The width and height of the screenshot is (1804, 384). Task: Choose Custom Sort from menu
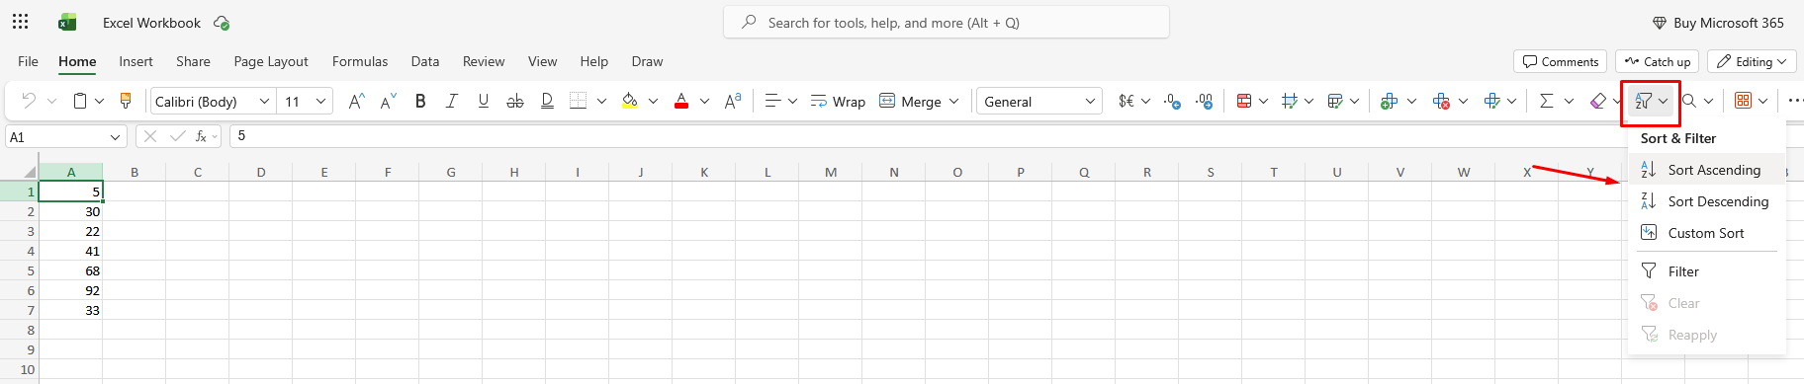(x=1706, y=233)
